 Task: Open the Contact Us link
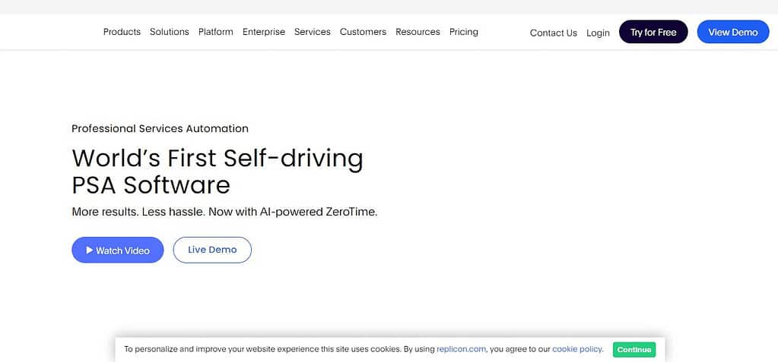554,33
